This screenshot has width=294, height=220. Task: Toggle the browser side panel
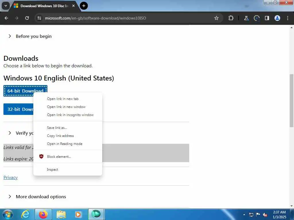click(267, 18)
